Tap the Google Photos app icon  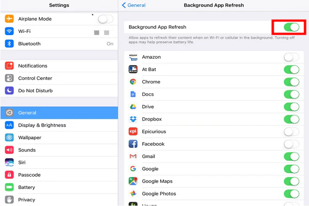(x=133, y=194)
